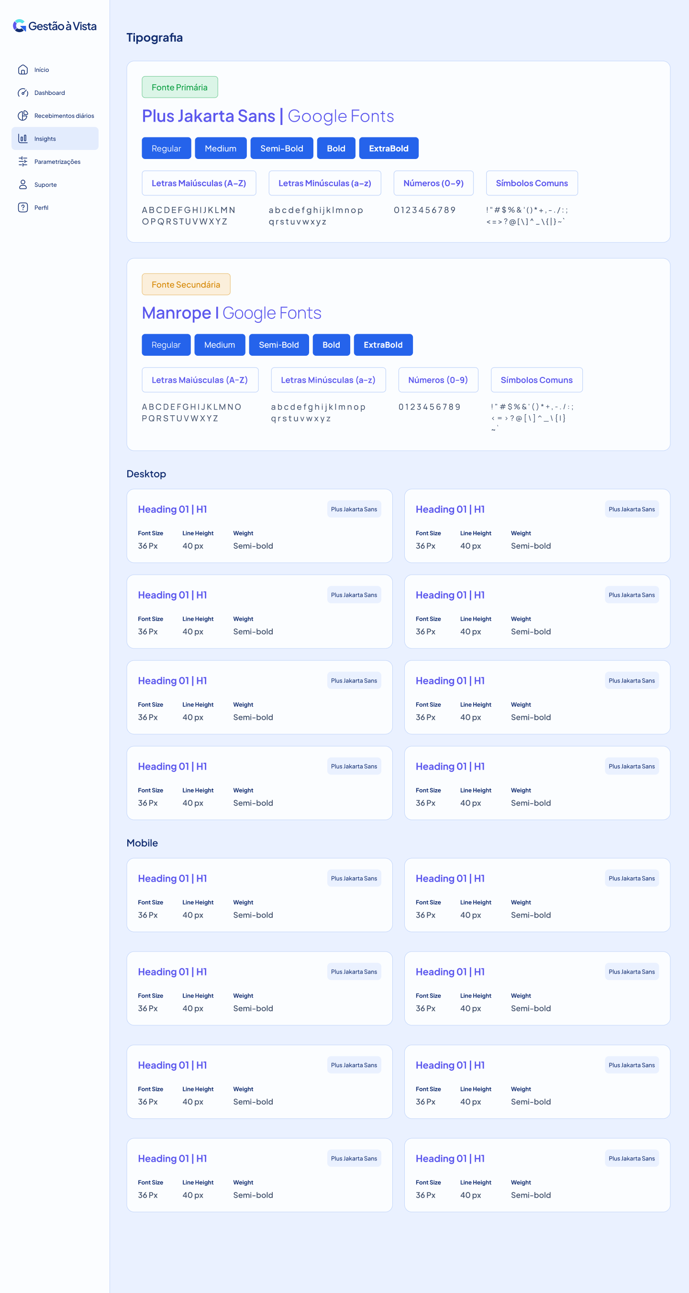This screenshot has height=1293, width=689.
Task: Choose Medium weight under Manrope
Action: coord(220,345)
